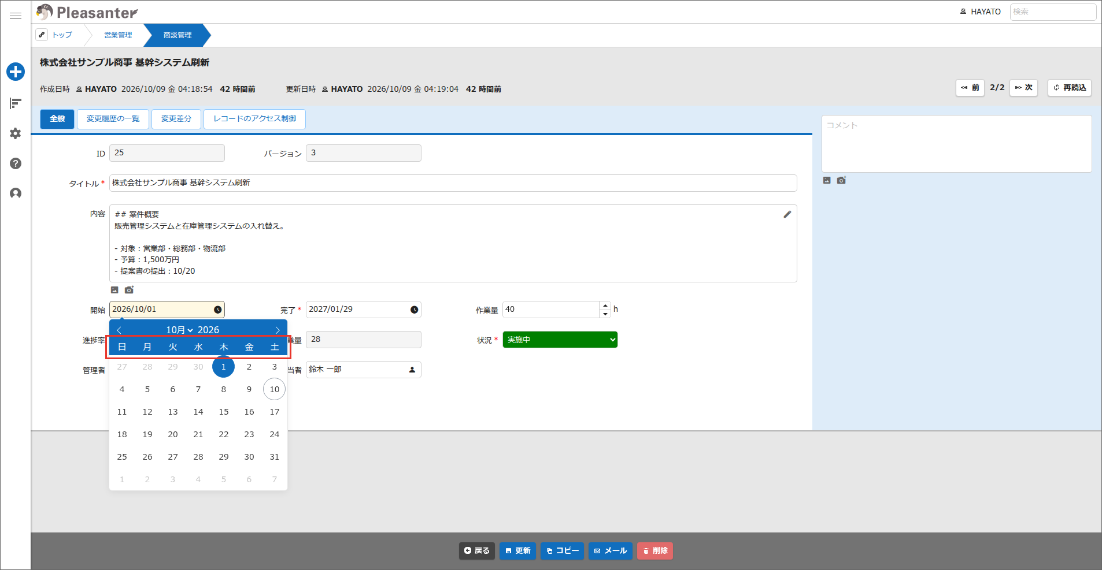Click the タイトル input field
Image resolution: width=1102 pixels, height=570 pixels.
(x=453, y=183)
